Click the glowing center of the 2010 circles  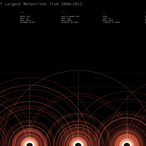pyautogui.click(x=78, y=144)
